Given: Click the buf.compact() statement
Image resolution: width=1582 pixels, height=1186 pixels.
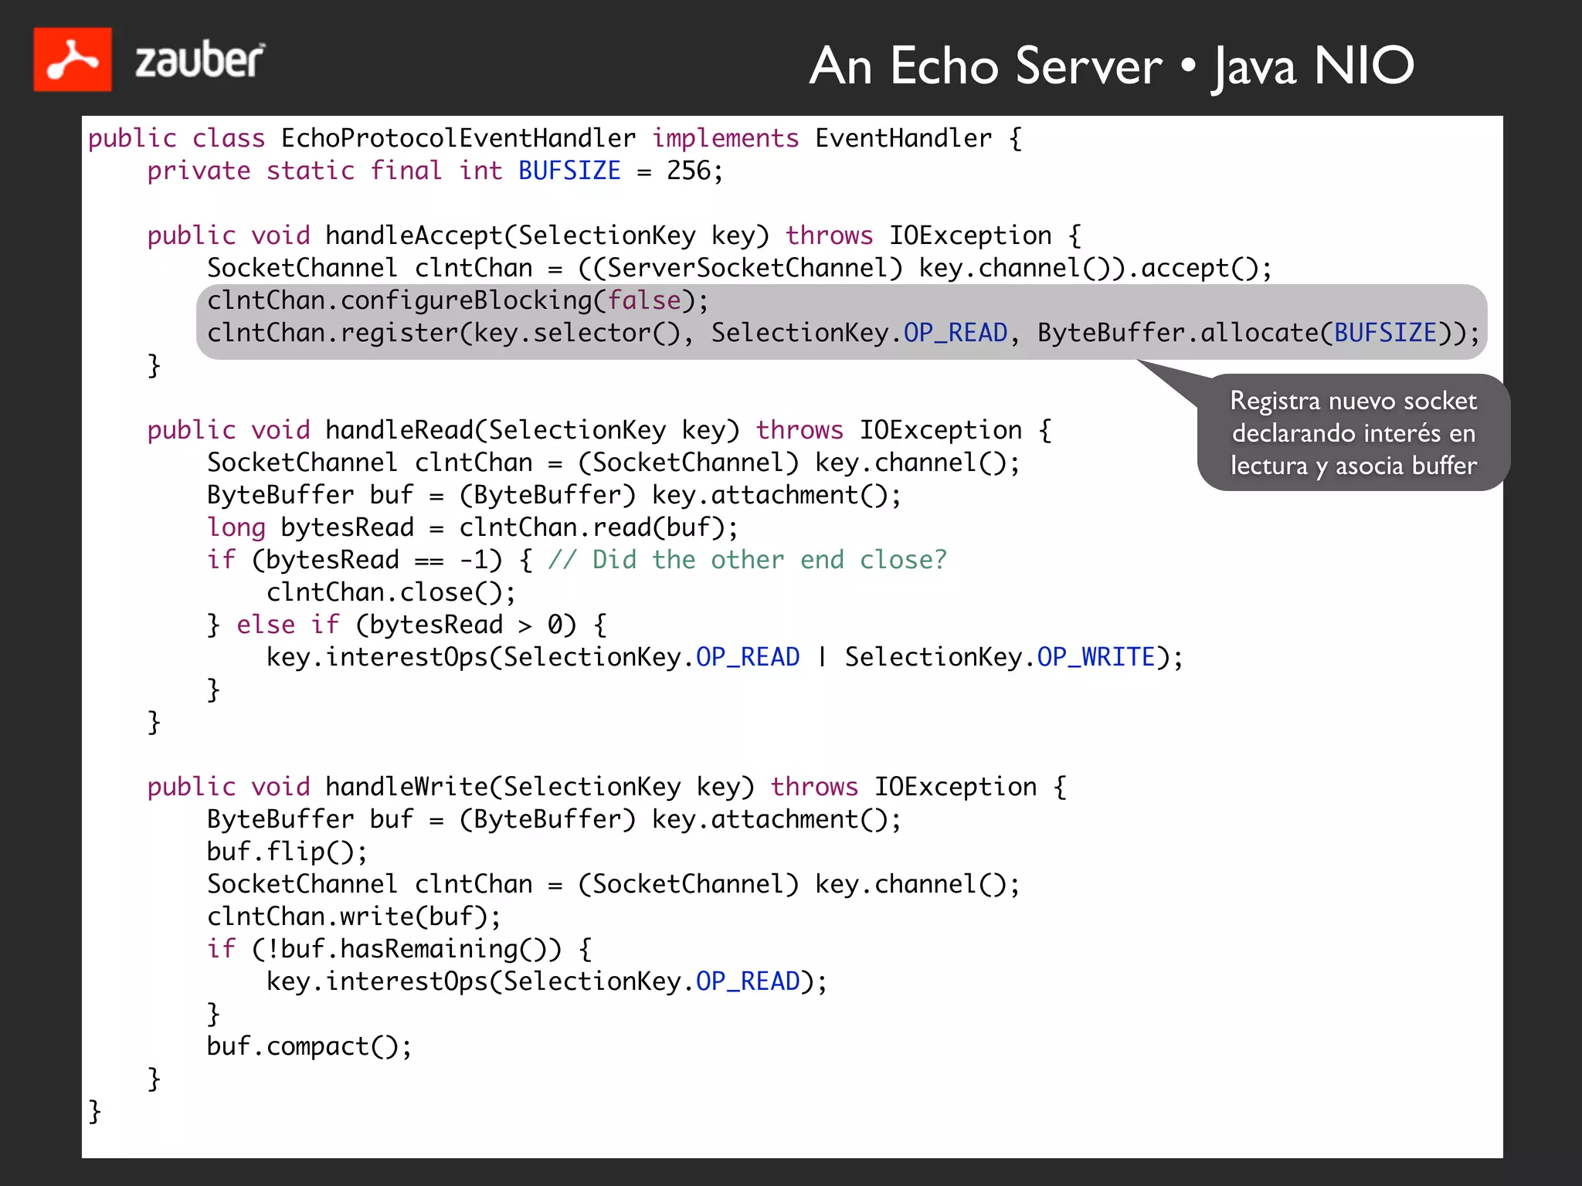Looking at the screenshot, I should [309, 1046].
